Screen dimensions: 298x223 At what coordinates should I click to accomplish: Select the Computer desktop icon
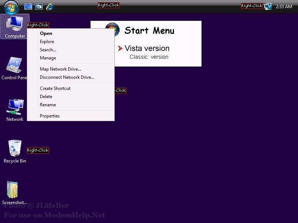pos(15,26)
